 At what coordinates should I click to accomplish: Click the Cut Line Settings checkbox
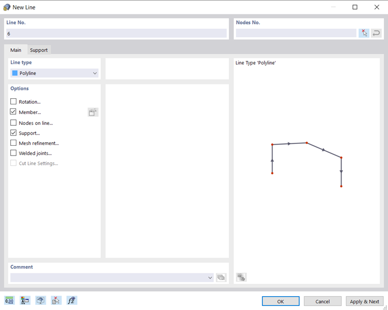click(13, 163)
